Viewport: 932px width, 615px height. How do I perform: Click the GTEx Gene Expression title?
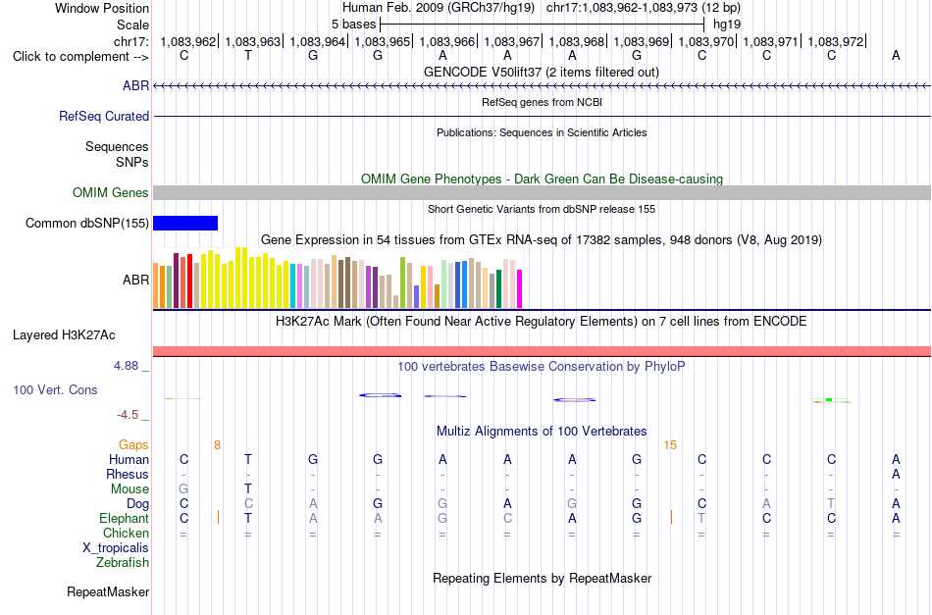[x=542, y=240]
